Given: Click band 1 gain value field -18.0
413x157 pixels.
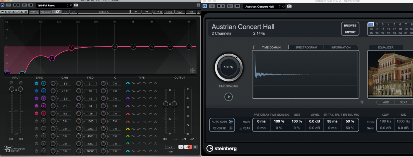Looking at the screenshot, I should [65, 84].
